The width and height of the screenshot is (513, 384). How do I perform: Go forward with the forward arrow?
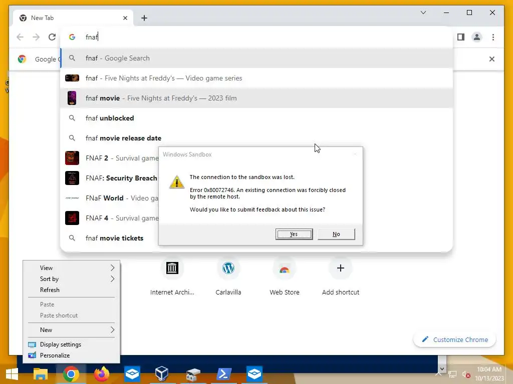[36, 37]
